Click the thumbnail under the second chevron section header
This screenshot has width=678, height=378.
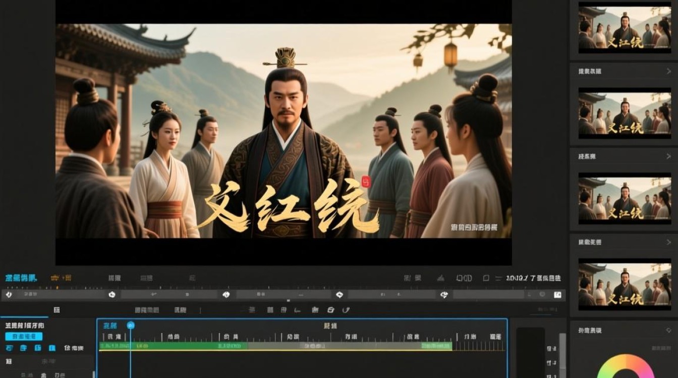point(625,199)
